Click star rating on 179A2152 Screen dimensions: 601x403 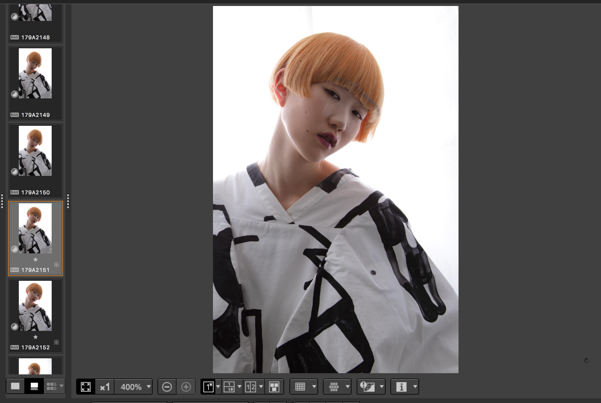click(36, 337)
